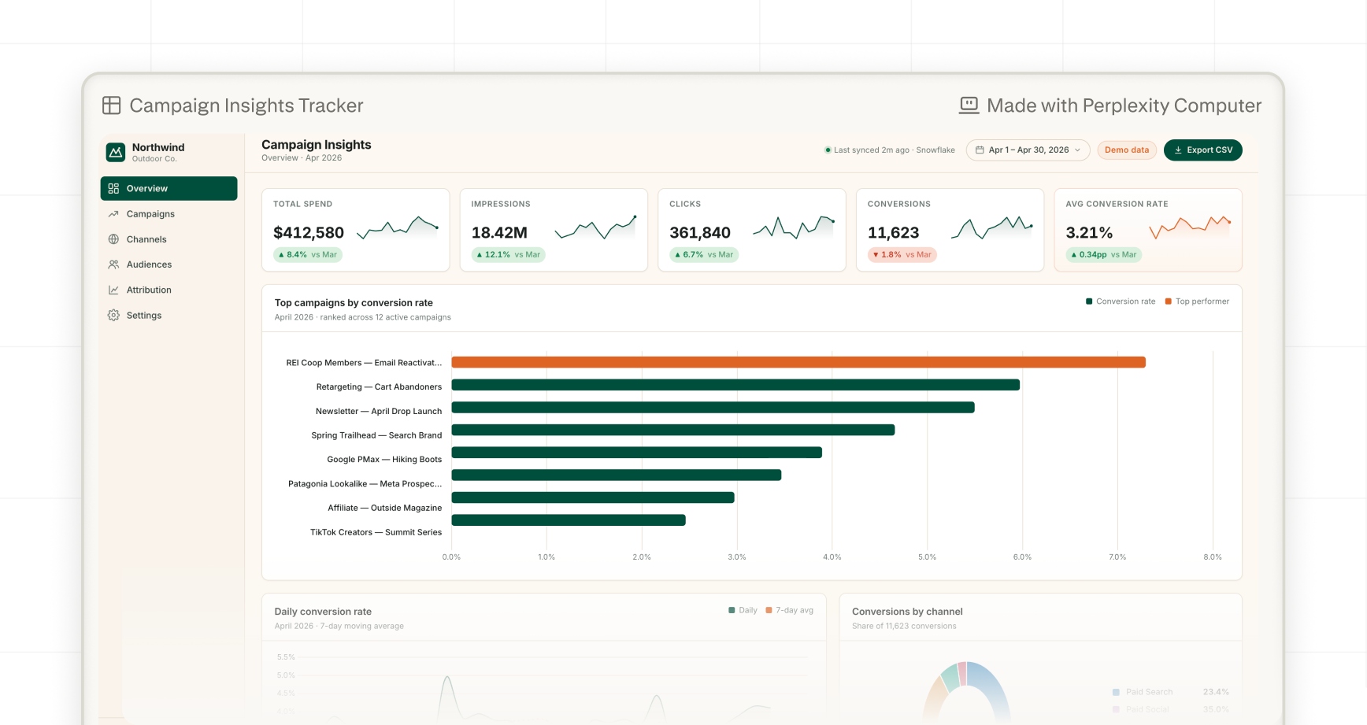Toggle the Conversion rate legend item
The height and width of the screenshot is (725, 1367).
1121,301
